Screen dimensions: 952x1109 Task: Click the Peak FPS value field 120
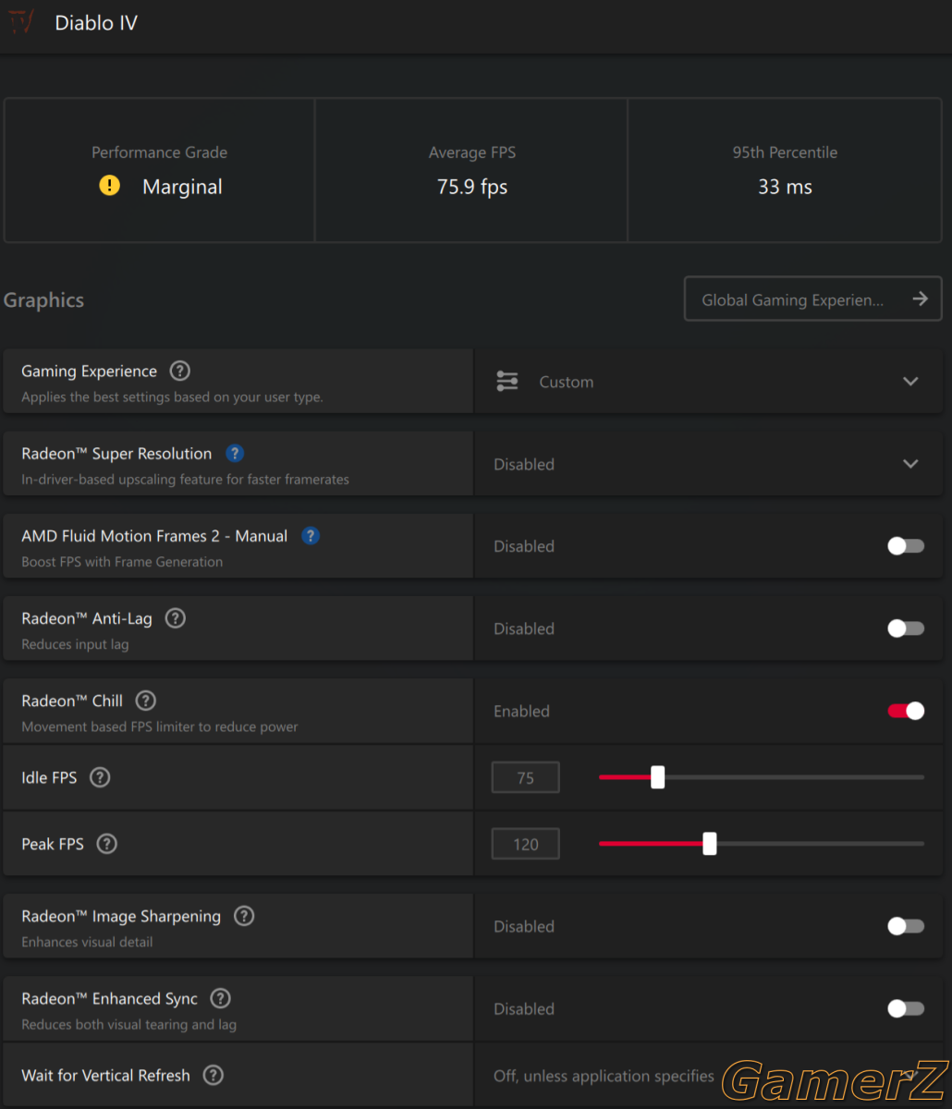pyautogui.click(x=526, y=845)
